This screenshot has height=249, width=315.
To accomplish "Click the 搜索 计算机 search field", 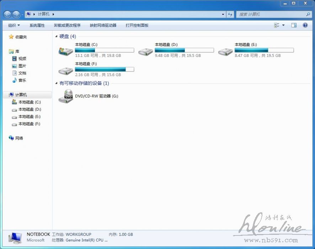I will click(271, 14).
